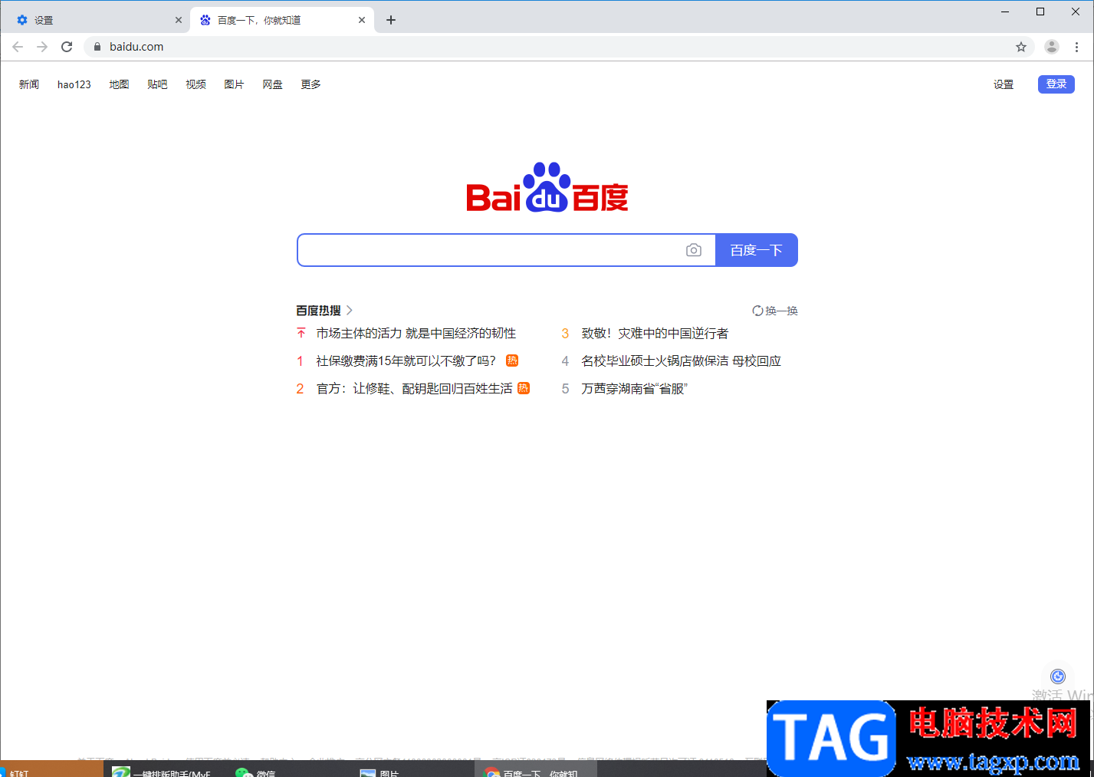1094x777 pixels.
Task: Click the padlock site info icon
Action: [97, 47]
